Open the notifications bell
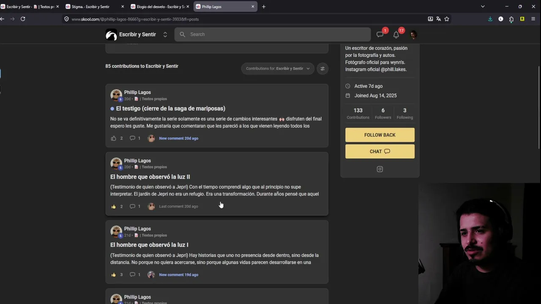 396,35
